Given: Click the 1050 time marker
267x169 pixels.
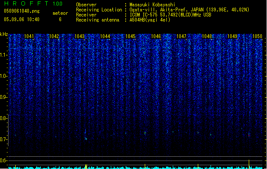Looking at the screenshot, I should click(258, 36).
